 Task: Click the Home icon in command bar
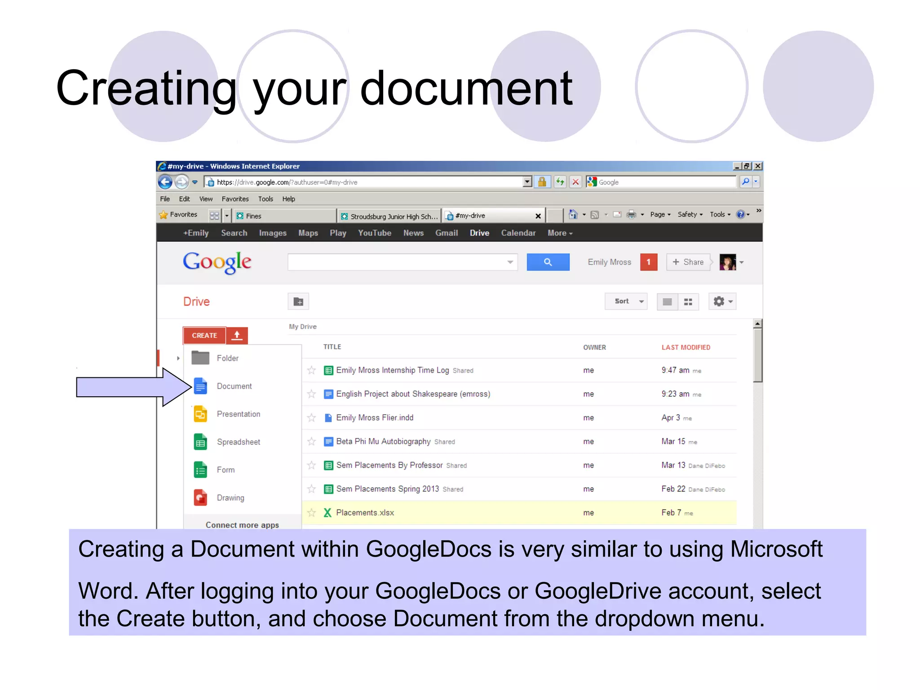[573, 214]
